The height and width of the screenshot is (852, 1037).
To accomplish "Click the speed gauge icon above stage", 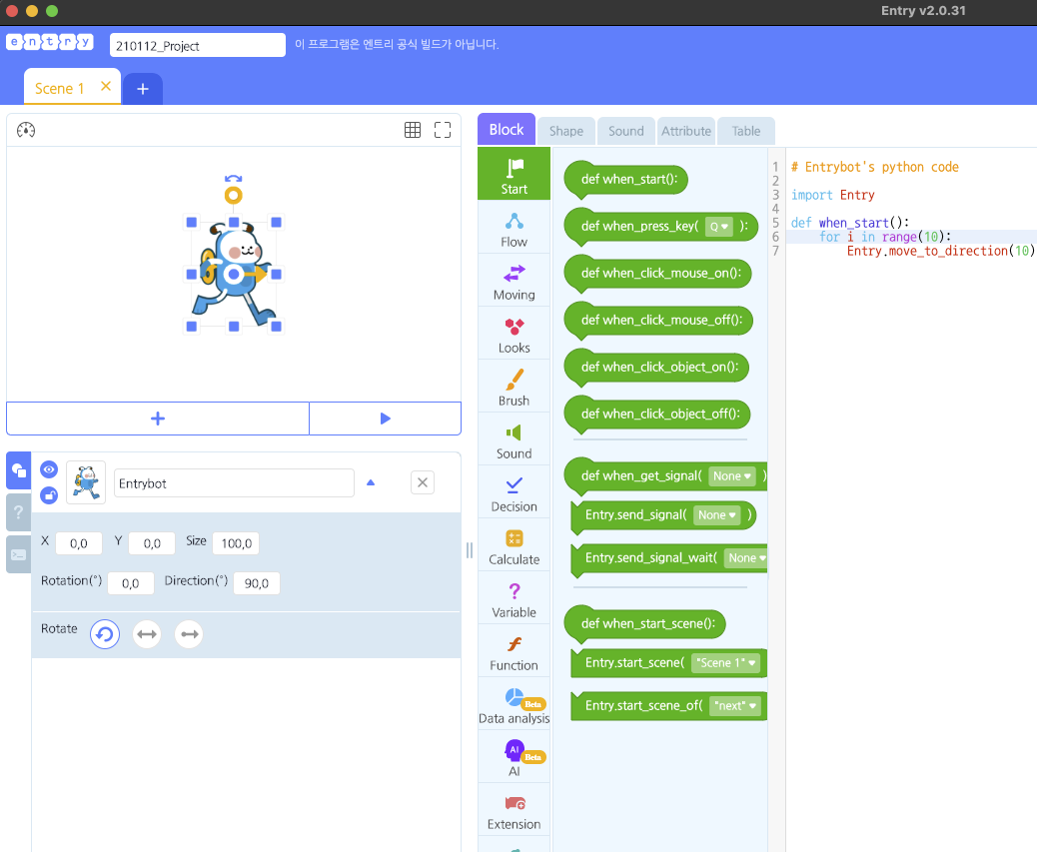I will (26, 130).
